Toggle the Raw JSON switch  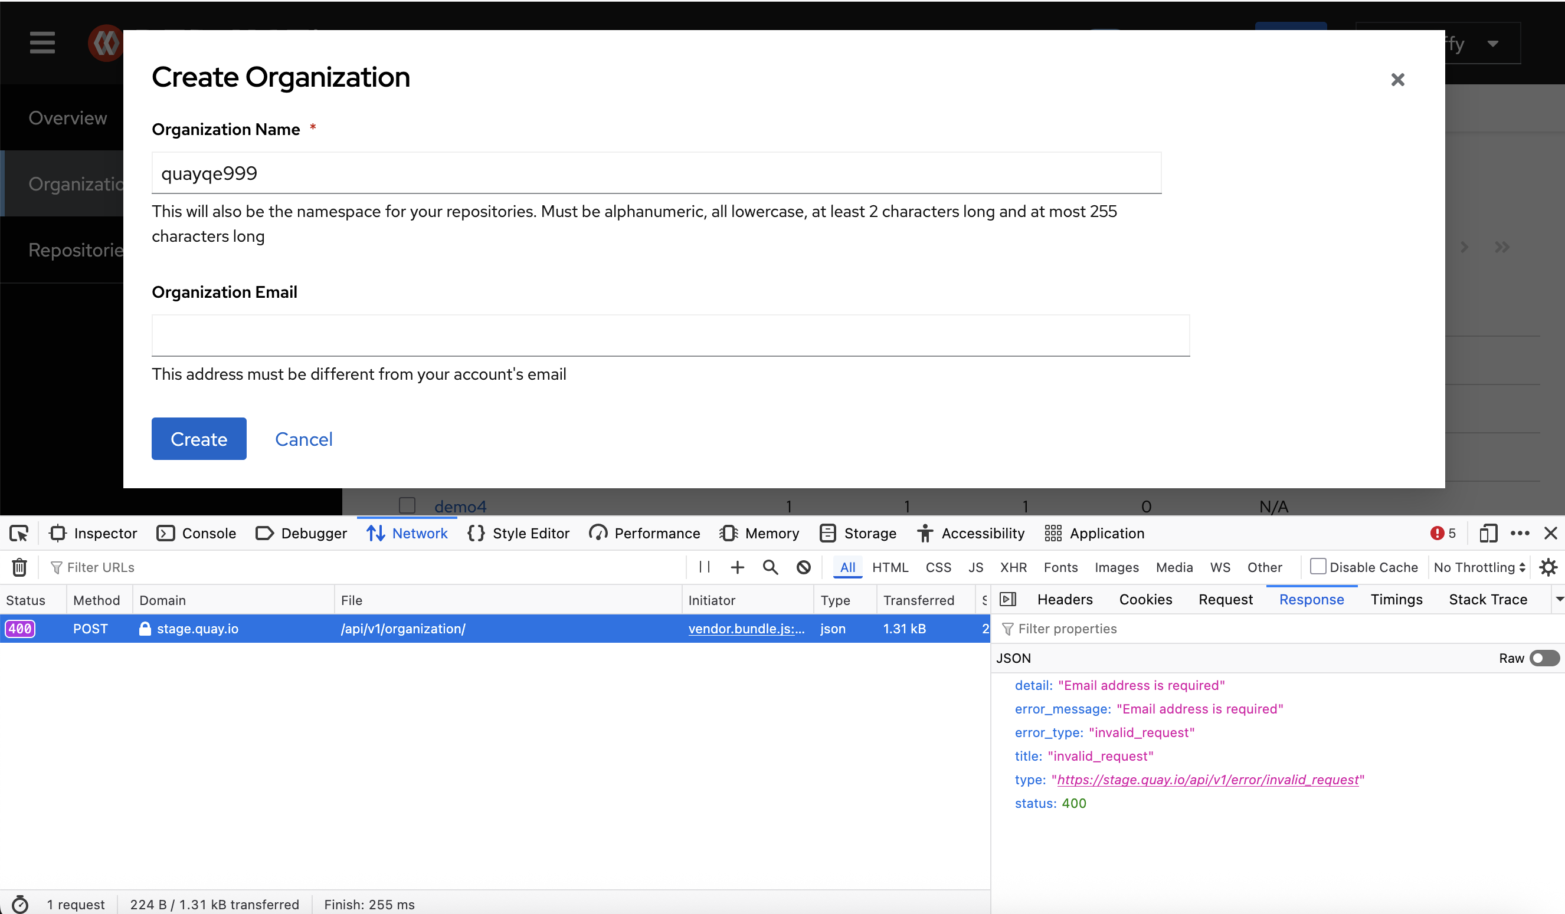tap(1544, 658)
